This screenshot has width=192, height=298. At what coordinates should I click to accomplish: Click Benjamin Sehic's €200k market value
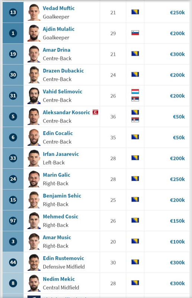tap(177, 200)
